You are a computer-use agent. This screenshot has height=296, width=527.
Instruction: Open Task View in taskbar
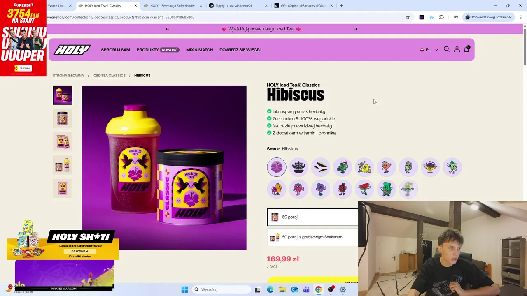[x=257, y=289]
